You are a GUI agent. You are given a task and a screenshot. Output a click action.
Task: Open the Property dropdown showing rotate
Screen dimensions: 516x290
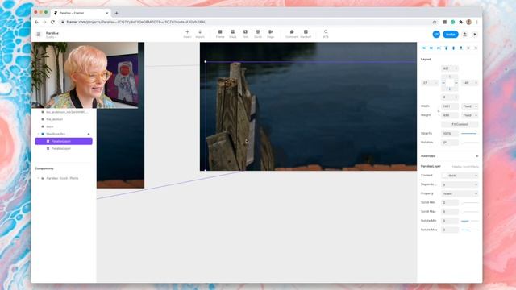click(460, 193)
